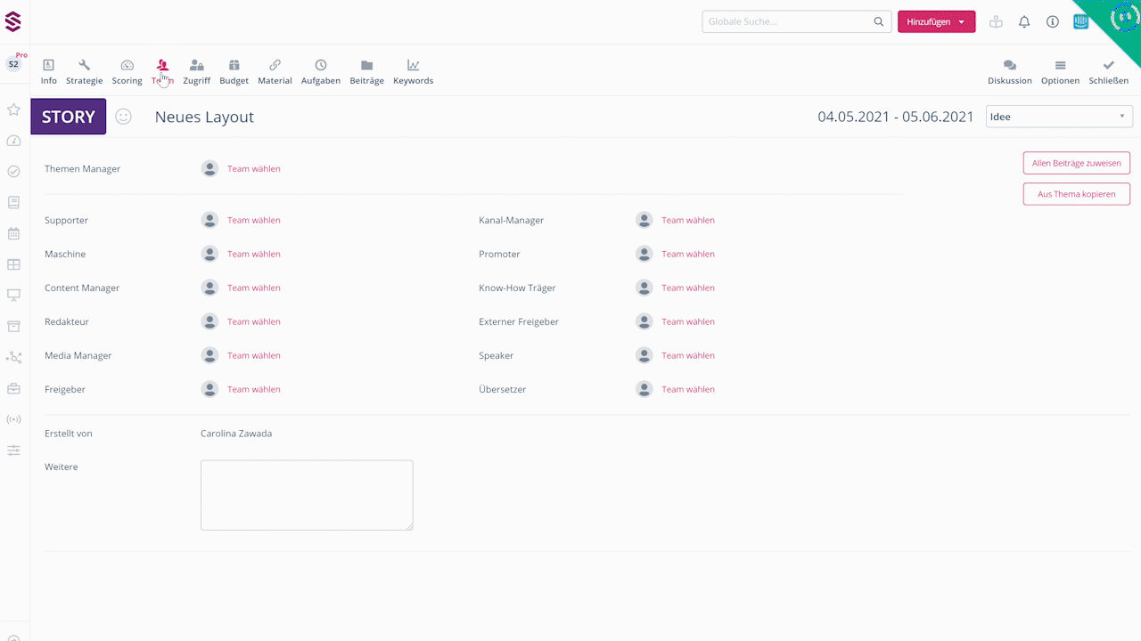Open the gift icon in top bar
This screenshot has width=1141, height=641.
[x=996, y=22]
